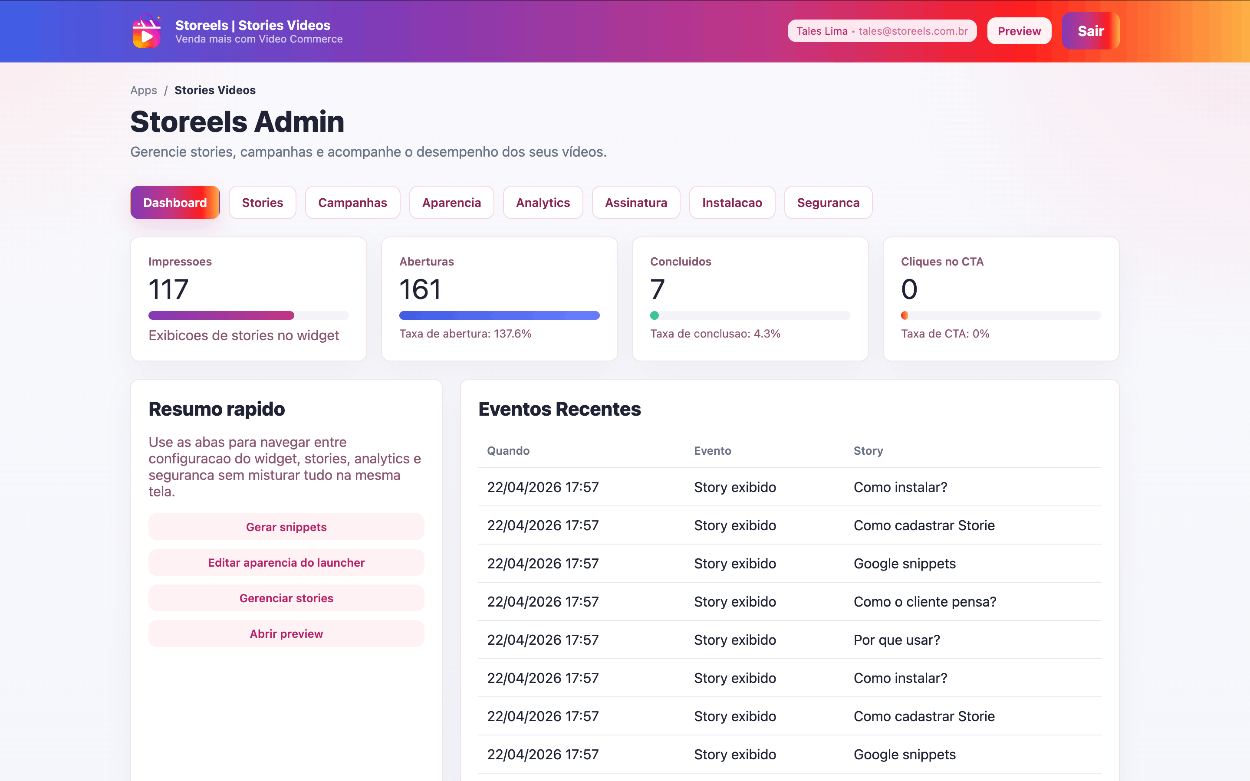Click the Apps breadcrumb link

tap(144, 90)
